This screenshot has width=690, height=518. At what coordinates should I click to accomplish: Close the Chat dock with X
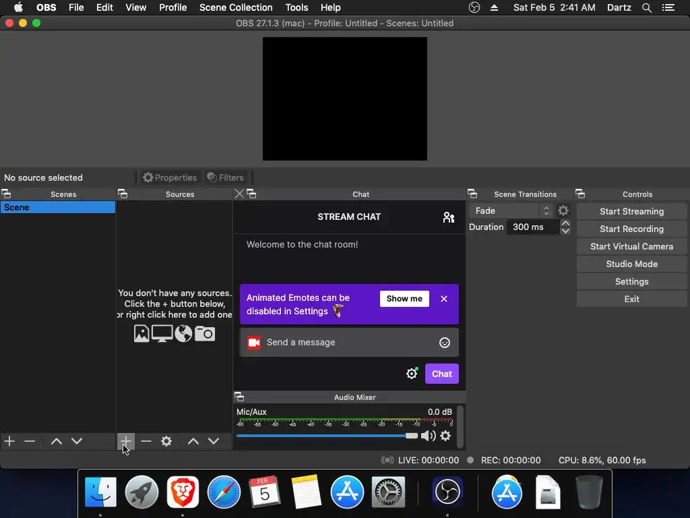tap(239, 194)
